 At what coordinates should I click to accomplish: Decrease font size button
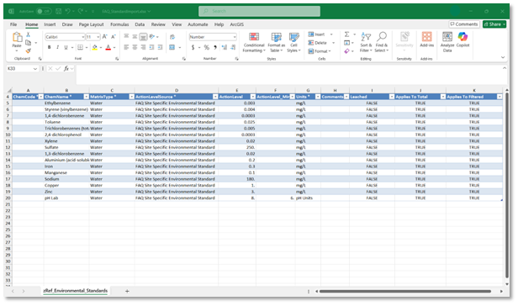(x=114, y=37)
